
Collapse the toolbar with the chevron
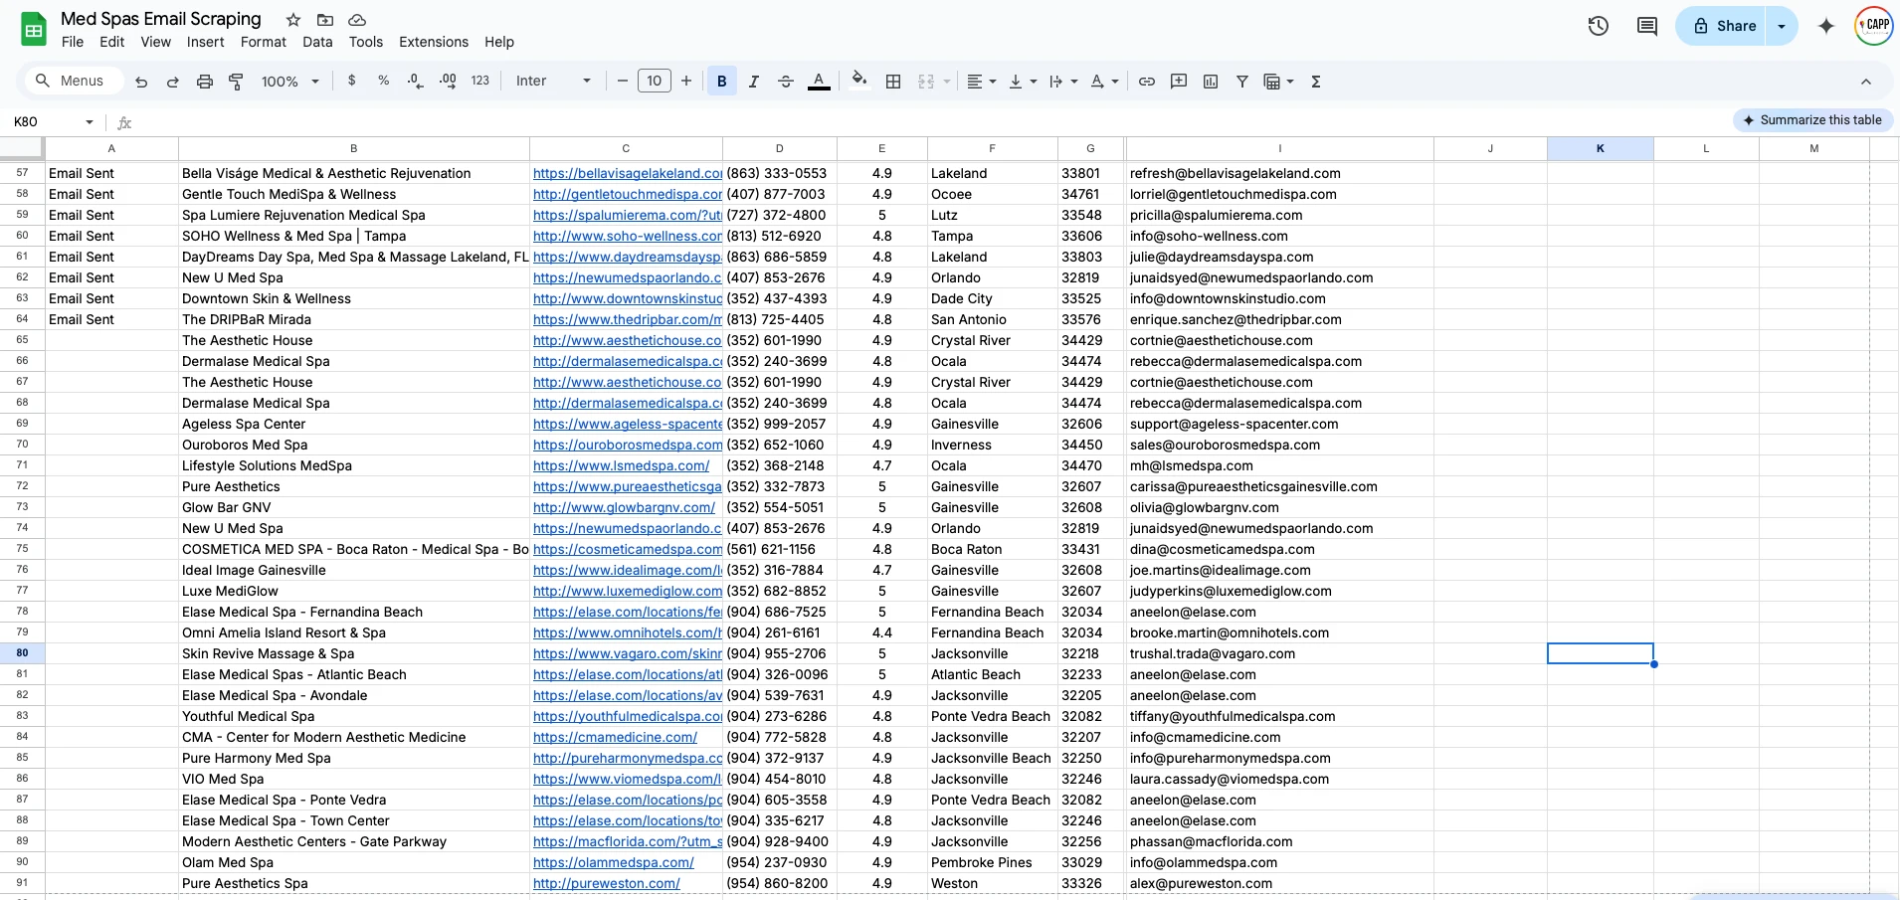(1866, 82)
